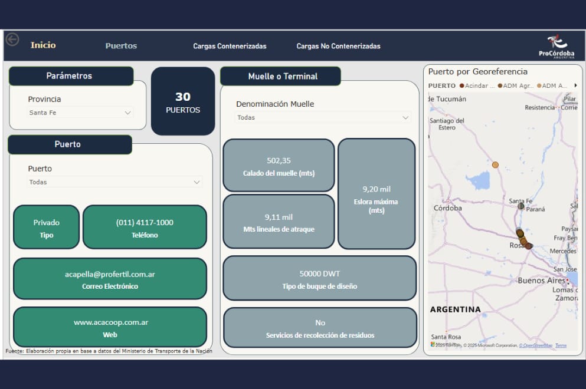Click the port marker at Santa Fe
Screen dimensions: 586x389
[x=520, y=206]
